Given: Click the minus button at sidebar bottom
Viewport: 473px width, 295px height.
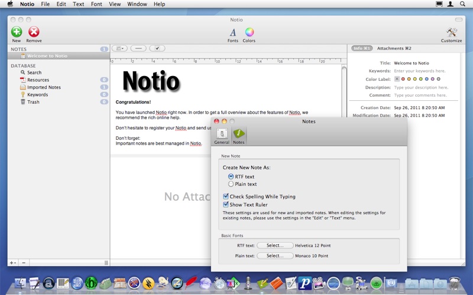Looking at the screenshot, I should pos(24,263).
